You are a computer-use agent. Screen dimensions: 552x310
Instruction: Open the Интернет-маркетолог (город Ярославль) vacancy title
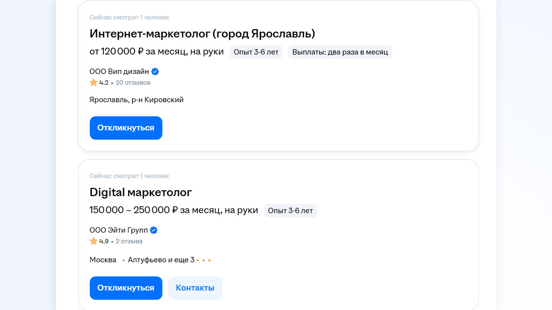202,34
